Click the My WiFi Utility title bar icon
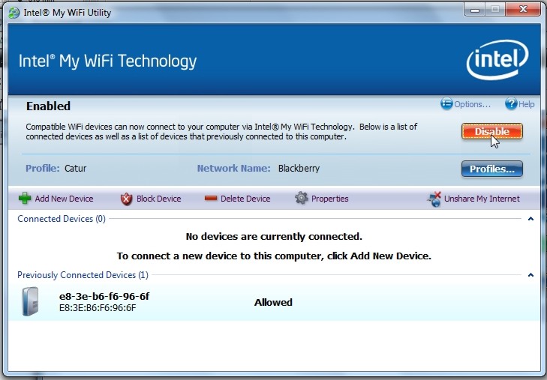547x380 pixels. (x=14, y=13)
